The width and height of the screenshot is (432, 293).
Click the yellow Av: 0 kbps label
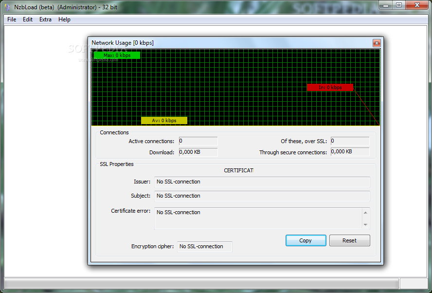pos(164,120)
